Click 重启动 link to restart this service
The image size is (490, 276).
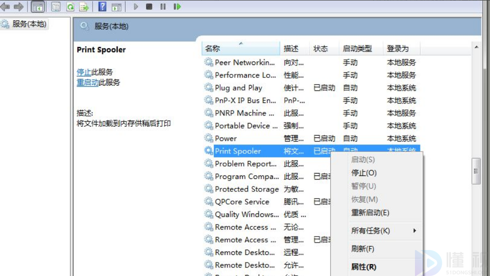[x=88, y=82]
